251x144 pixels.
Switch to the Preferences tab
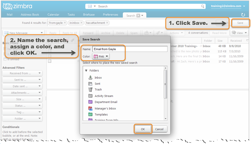point(110,15)
